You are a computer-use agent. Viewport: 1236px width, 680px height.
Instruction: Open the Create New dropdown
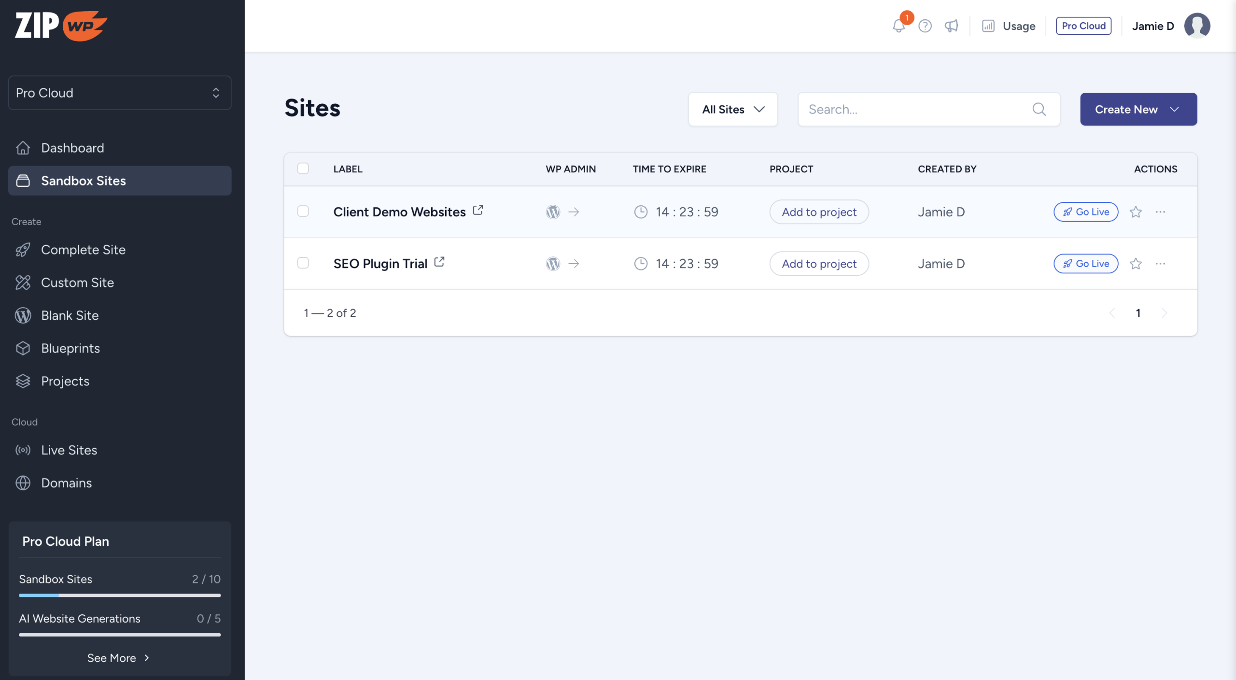pyautogui.click(x=1138, y=110)
